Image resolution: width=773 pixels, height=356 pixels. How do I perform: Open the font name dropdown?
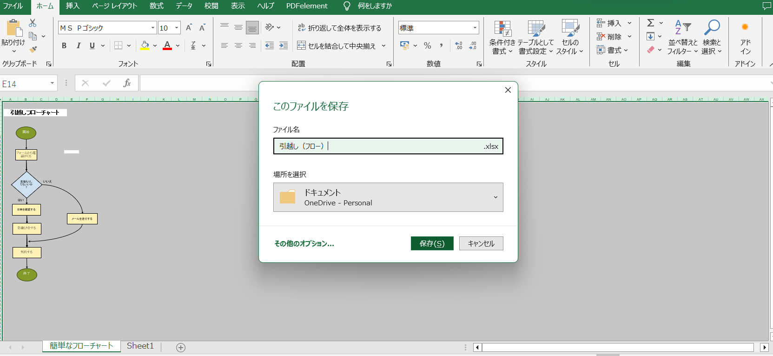pos(153,28)
